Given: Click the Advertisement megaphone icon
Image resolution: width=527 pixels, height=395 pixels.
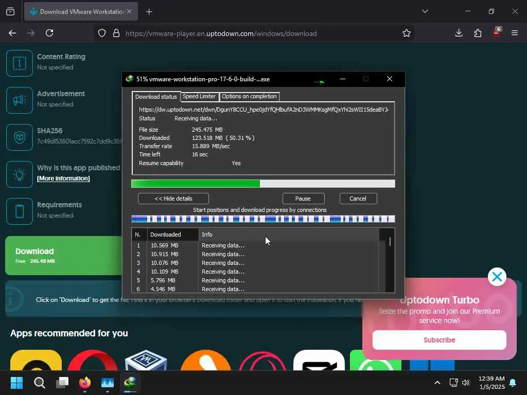Looking at the screenshot, I should pos(20,100).
